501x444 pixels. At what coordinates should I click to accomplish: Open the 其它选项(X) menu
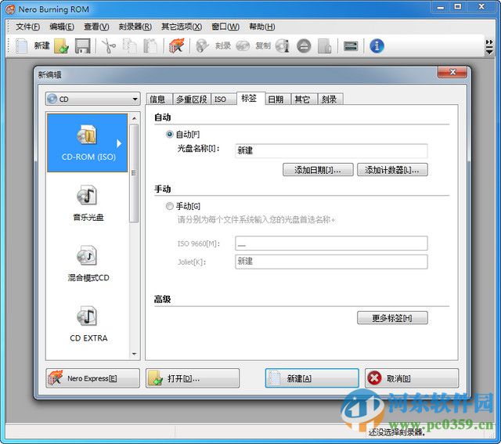[x=182, y=27]
